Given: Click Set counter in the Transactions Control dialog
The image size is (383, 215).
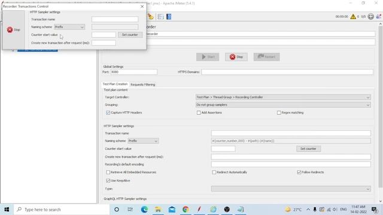Looking at the screenshot, I should click(130, 35).
